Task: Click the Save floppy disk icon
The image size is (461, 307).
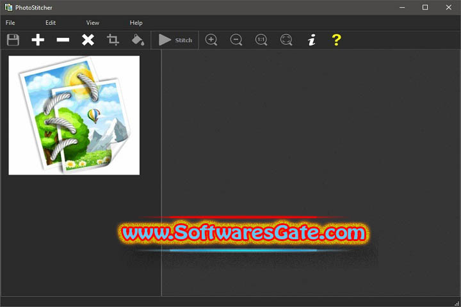Action: (x=13, y=40)
